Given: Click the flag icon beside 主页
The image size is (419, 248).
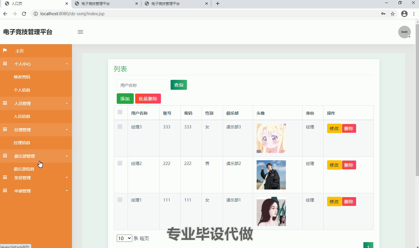Looking at the screenshot, I should [x=5, y=51].
